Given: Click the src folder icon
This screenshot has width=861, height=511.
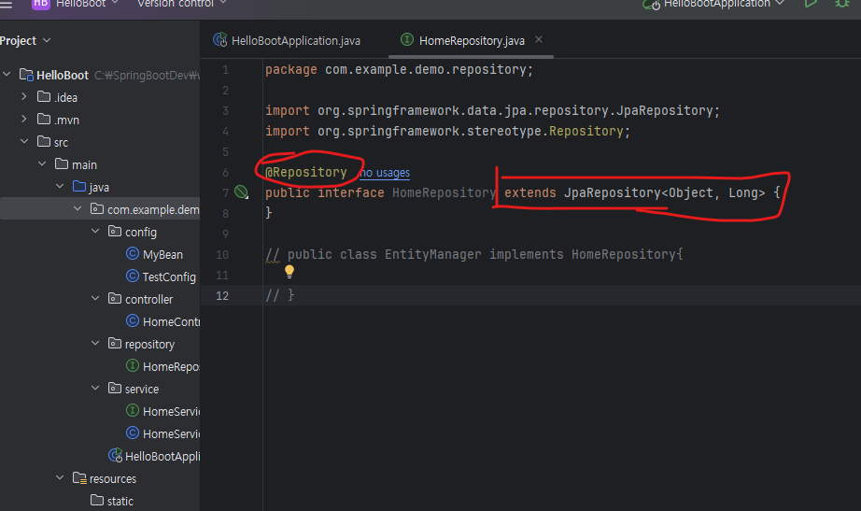Looking at the screenshot, I should click(x=44, y=142).
